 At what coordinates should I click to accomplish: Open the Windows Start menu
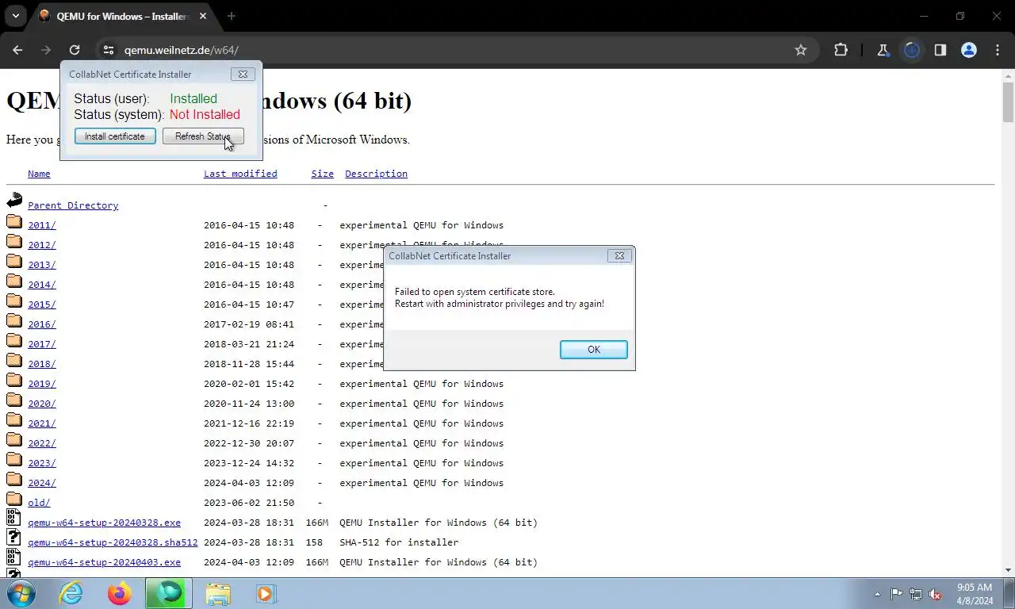coord(20,593)
